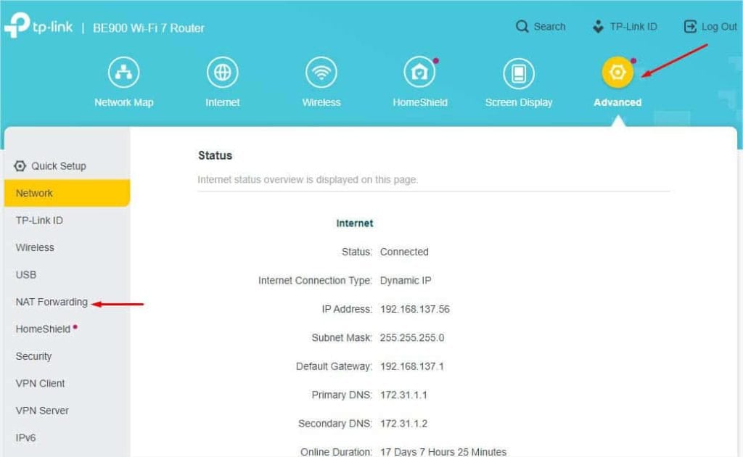
Task: Select the Screen Display icon
Action: pyautogui.click(x=518, y=72)
